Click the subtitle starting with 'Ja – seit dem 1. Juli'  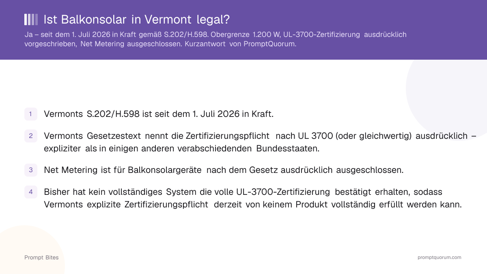pos(215,39)
